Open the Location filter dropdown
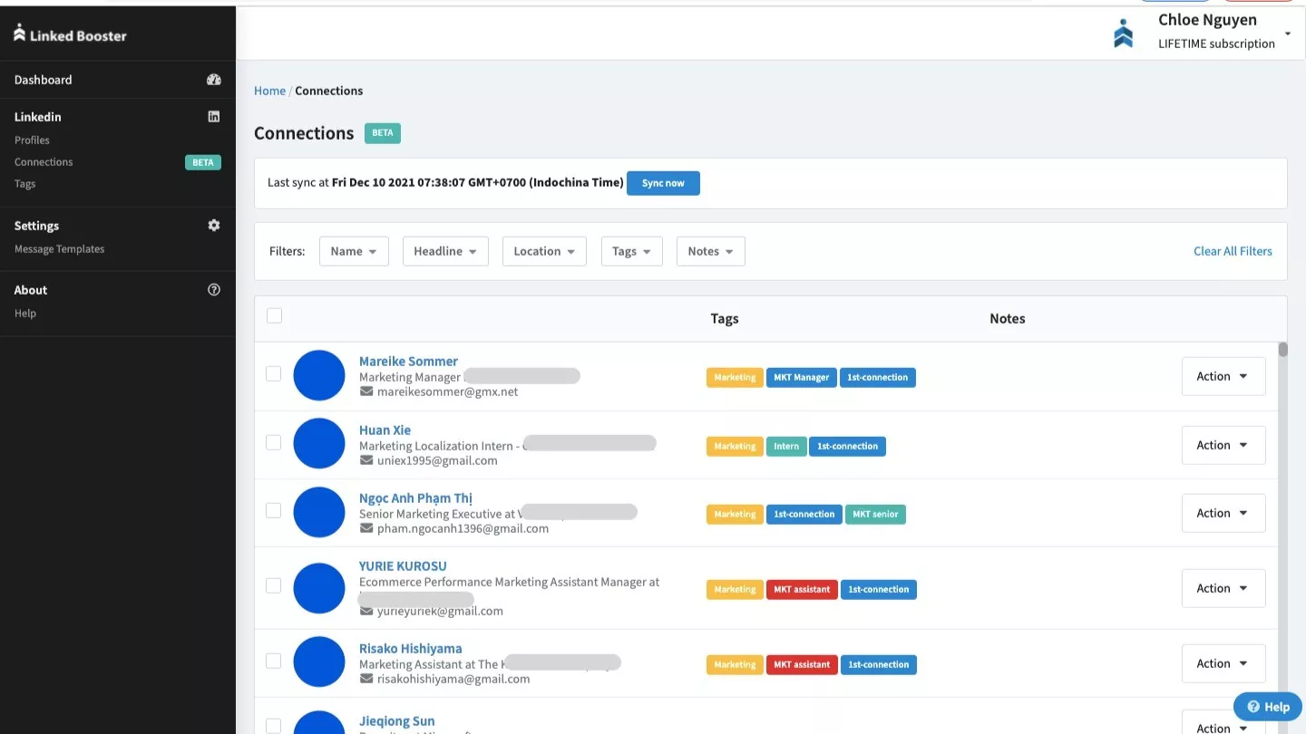Screen dimensions: 1306x734 tap(544, 251)
